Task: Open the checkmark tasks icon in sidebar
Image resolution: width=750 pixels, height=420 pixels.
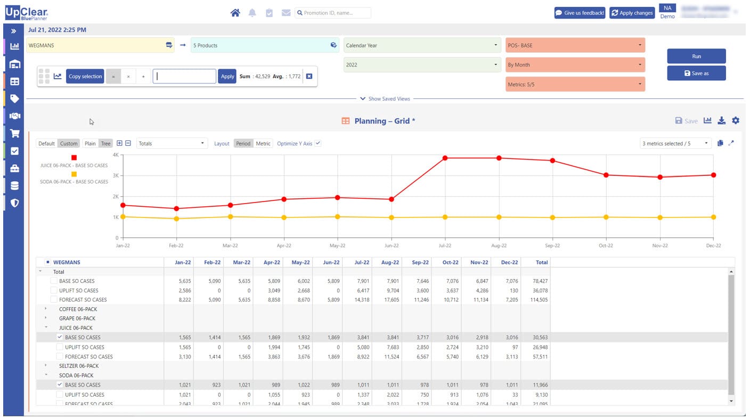Action: tap(14, 151)
